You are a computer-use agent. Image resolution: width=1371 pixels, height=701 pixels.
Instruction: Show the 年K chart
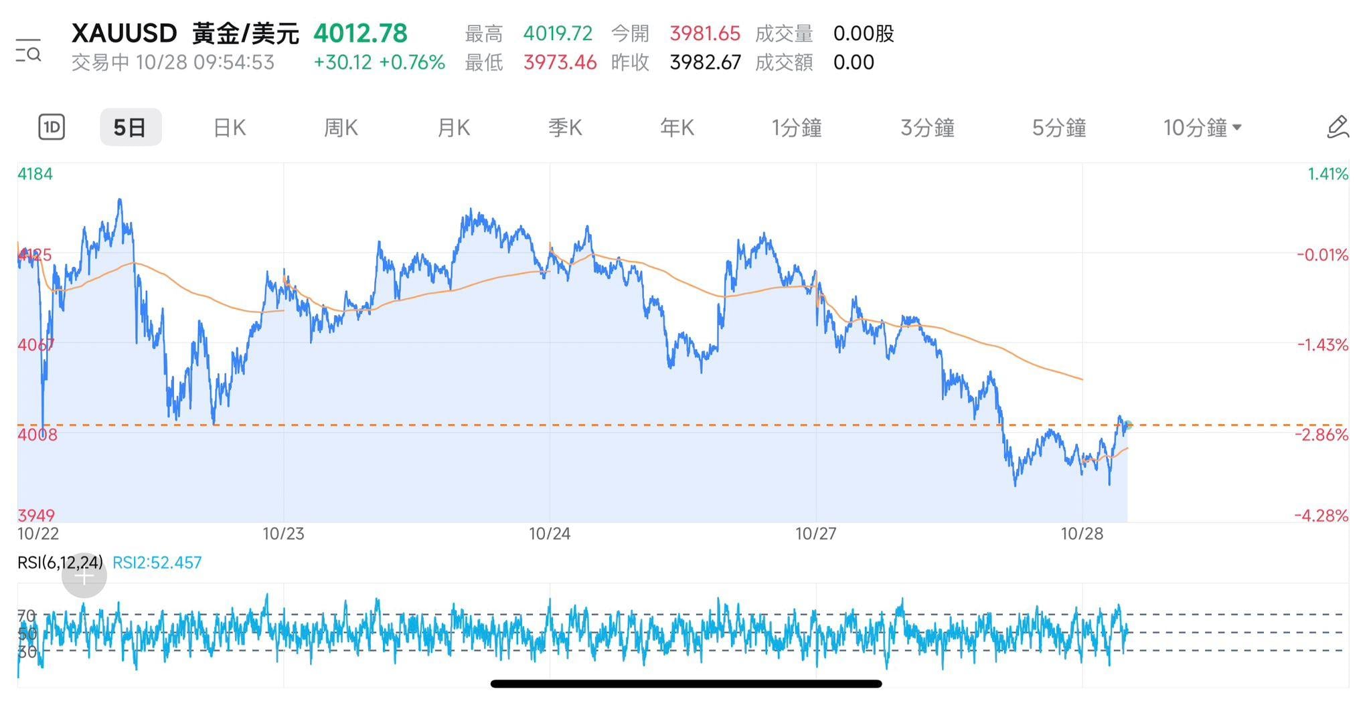(x=677, y=127)
